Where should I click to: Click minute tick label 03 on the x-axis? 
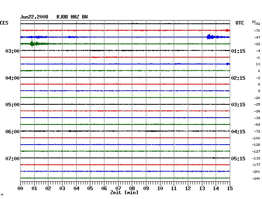coord(62,189)
